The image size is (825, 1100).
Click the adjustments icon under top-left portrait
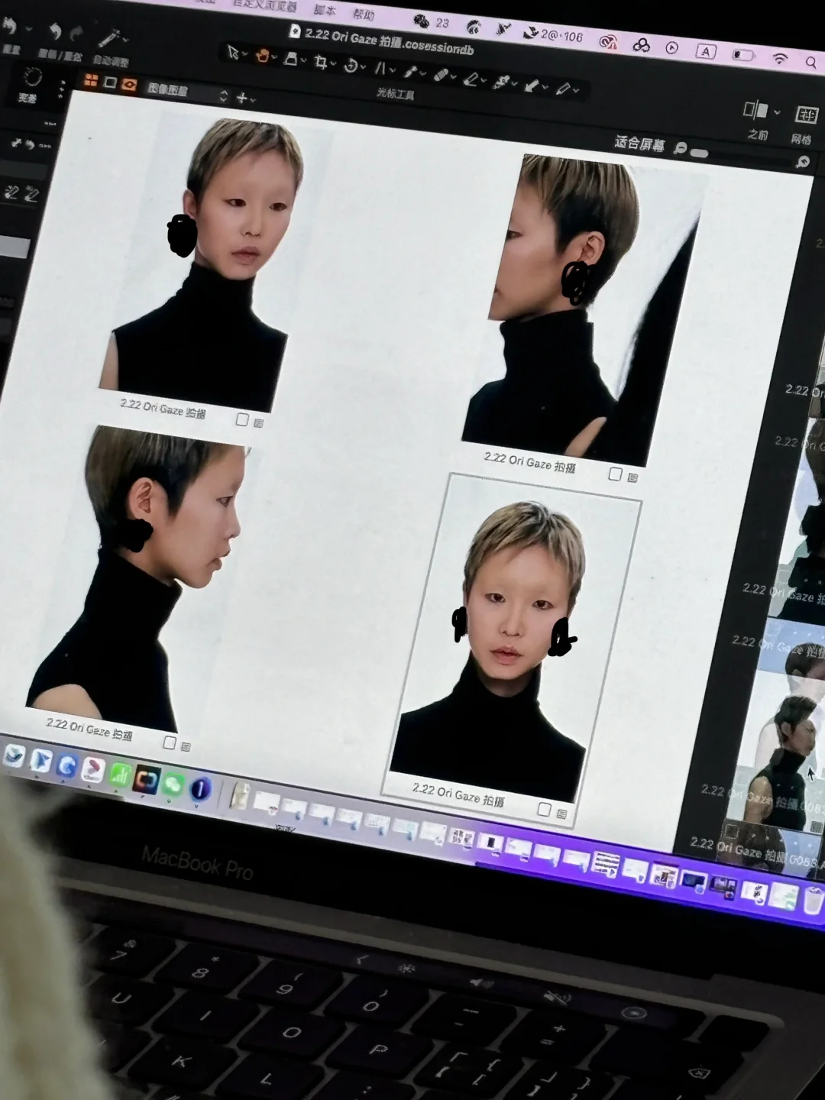point(258,422)
